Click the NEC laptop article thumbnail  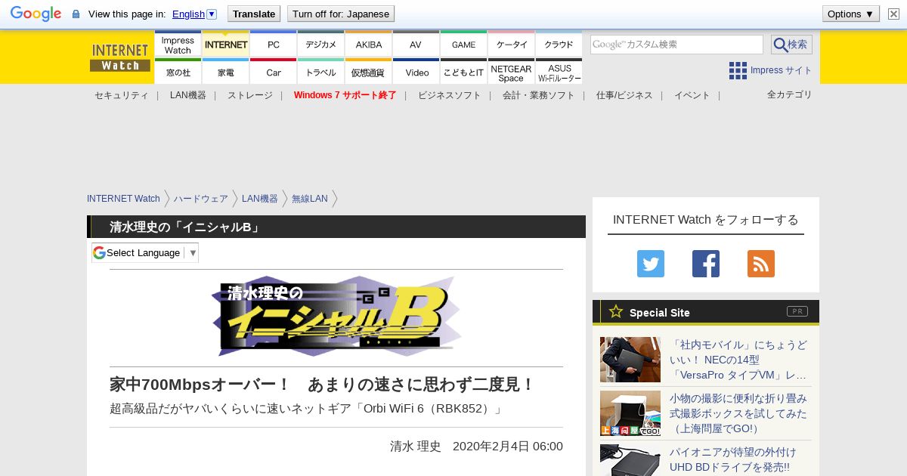coord(630,360)
